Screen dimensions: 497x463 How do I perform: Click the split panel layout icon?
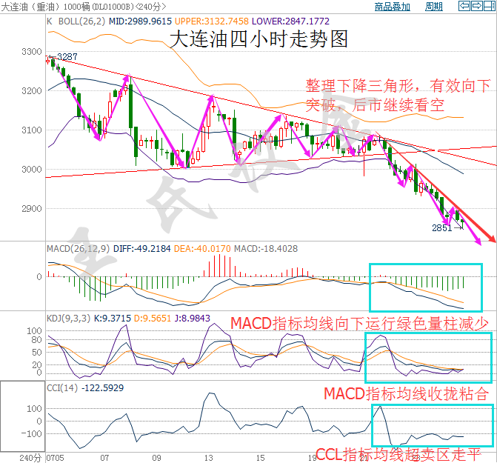[489, 7]
